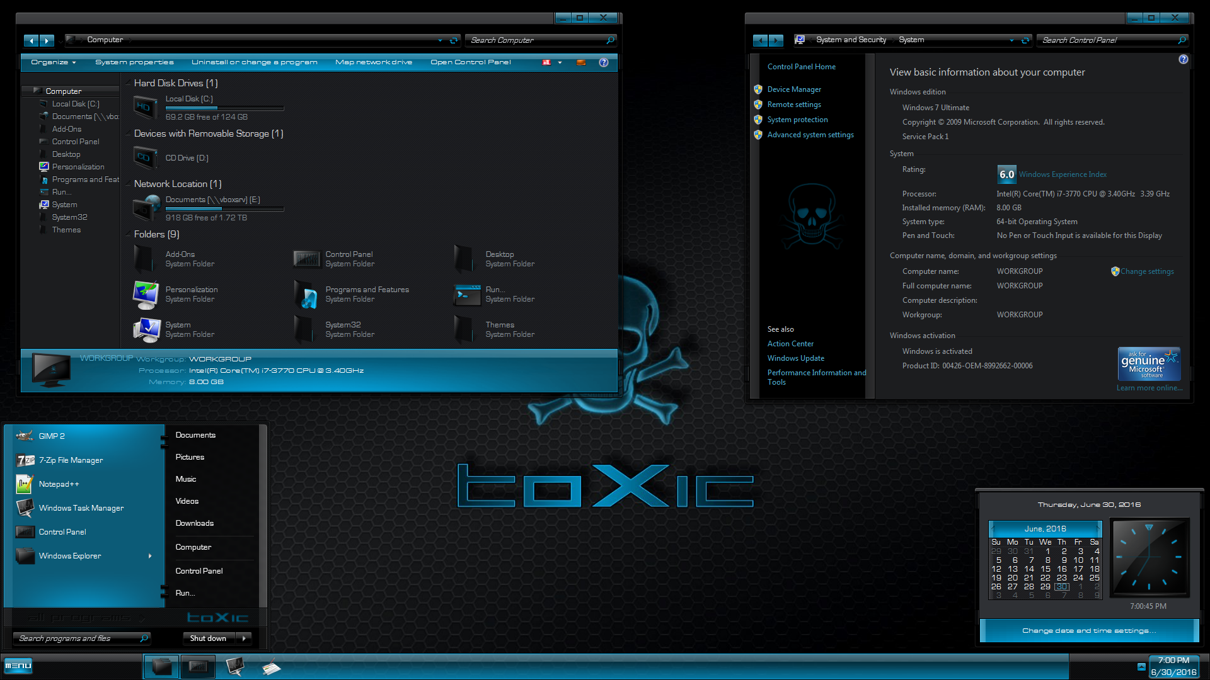Open the Help icon in System window

coord(1183,59)
